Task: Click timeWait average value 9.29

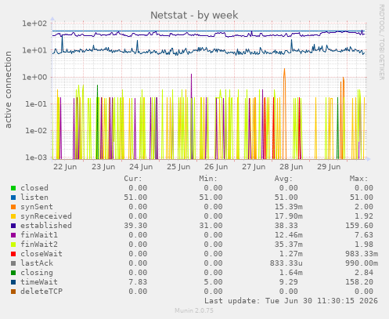Action: click(288, 282)
